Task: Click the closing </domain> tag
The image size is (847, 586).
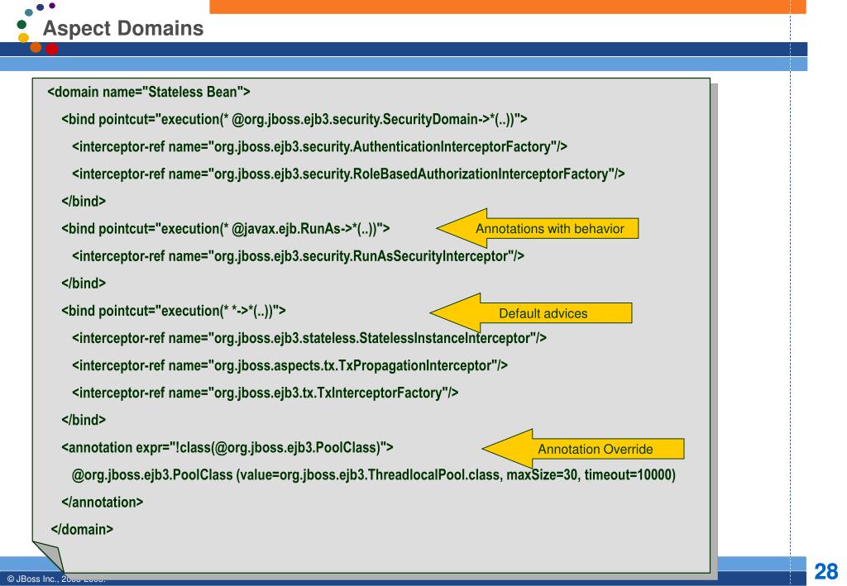Action: coord(82,529)
